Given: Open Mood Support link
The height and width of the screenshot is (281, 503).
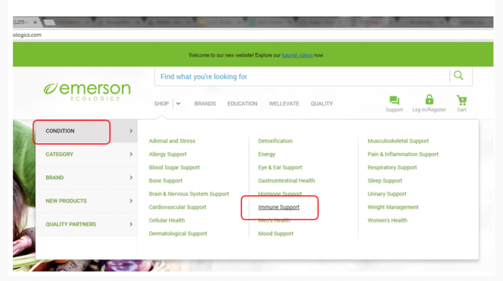Looking at the screenshot, I should click(x=276, y=233).
